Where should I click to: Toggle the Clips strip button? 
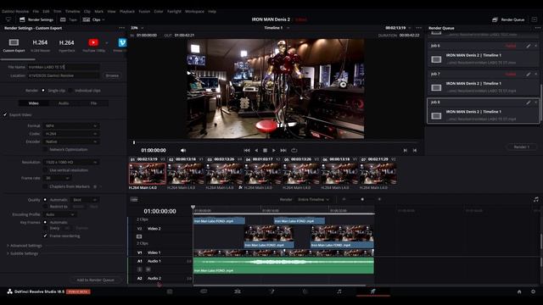[93, 19]
